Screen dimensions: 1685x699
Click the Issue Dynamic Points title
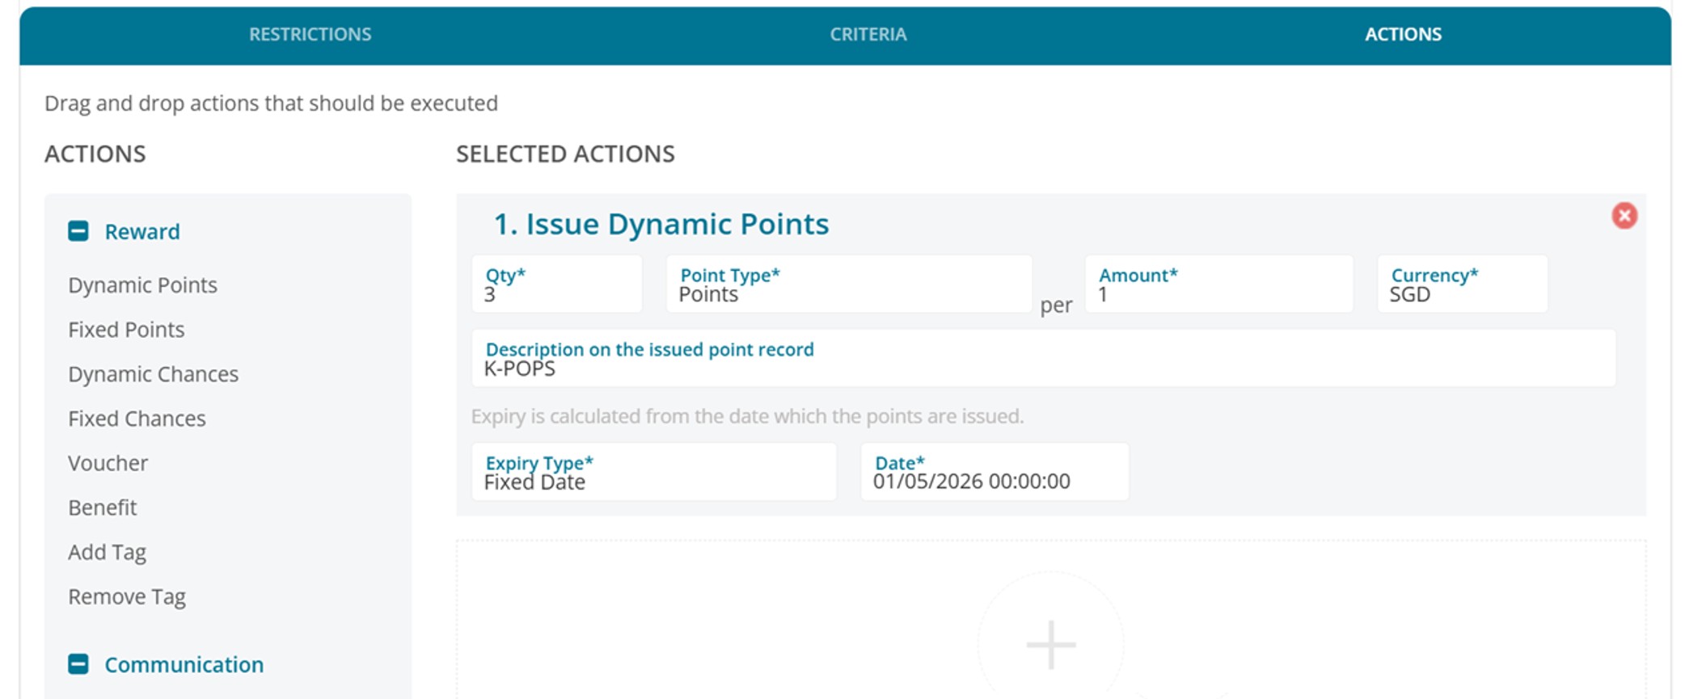[661, 224]
